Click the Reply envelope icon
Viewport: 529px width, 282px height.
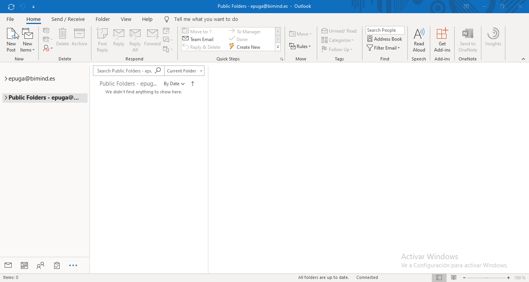click(119, 38)
